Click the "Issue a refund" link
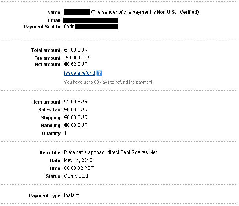The image size is (239, 206). pyautogui.click(x=79, y=73)
